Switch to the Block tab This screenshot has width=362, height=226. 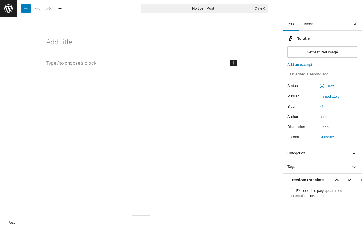(308, 24)
